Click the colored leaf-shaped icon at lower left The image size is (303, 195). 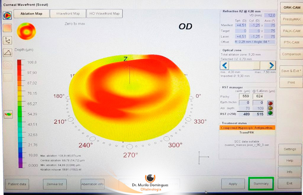click(x=8, y=114)
